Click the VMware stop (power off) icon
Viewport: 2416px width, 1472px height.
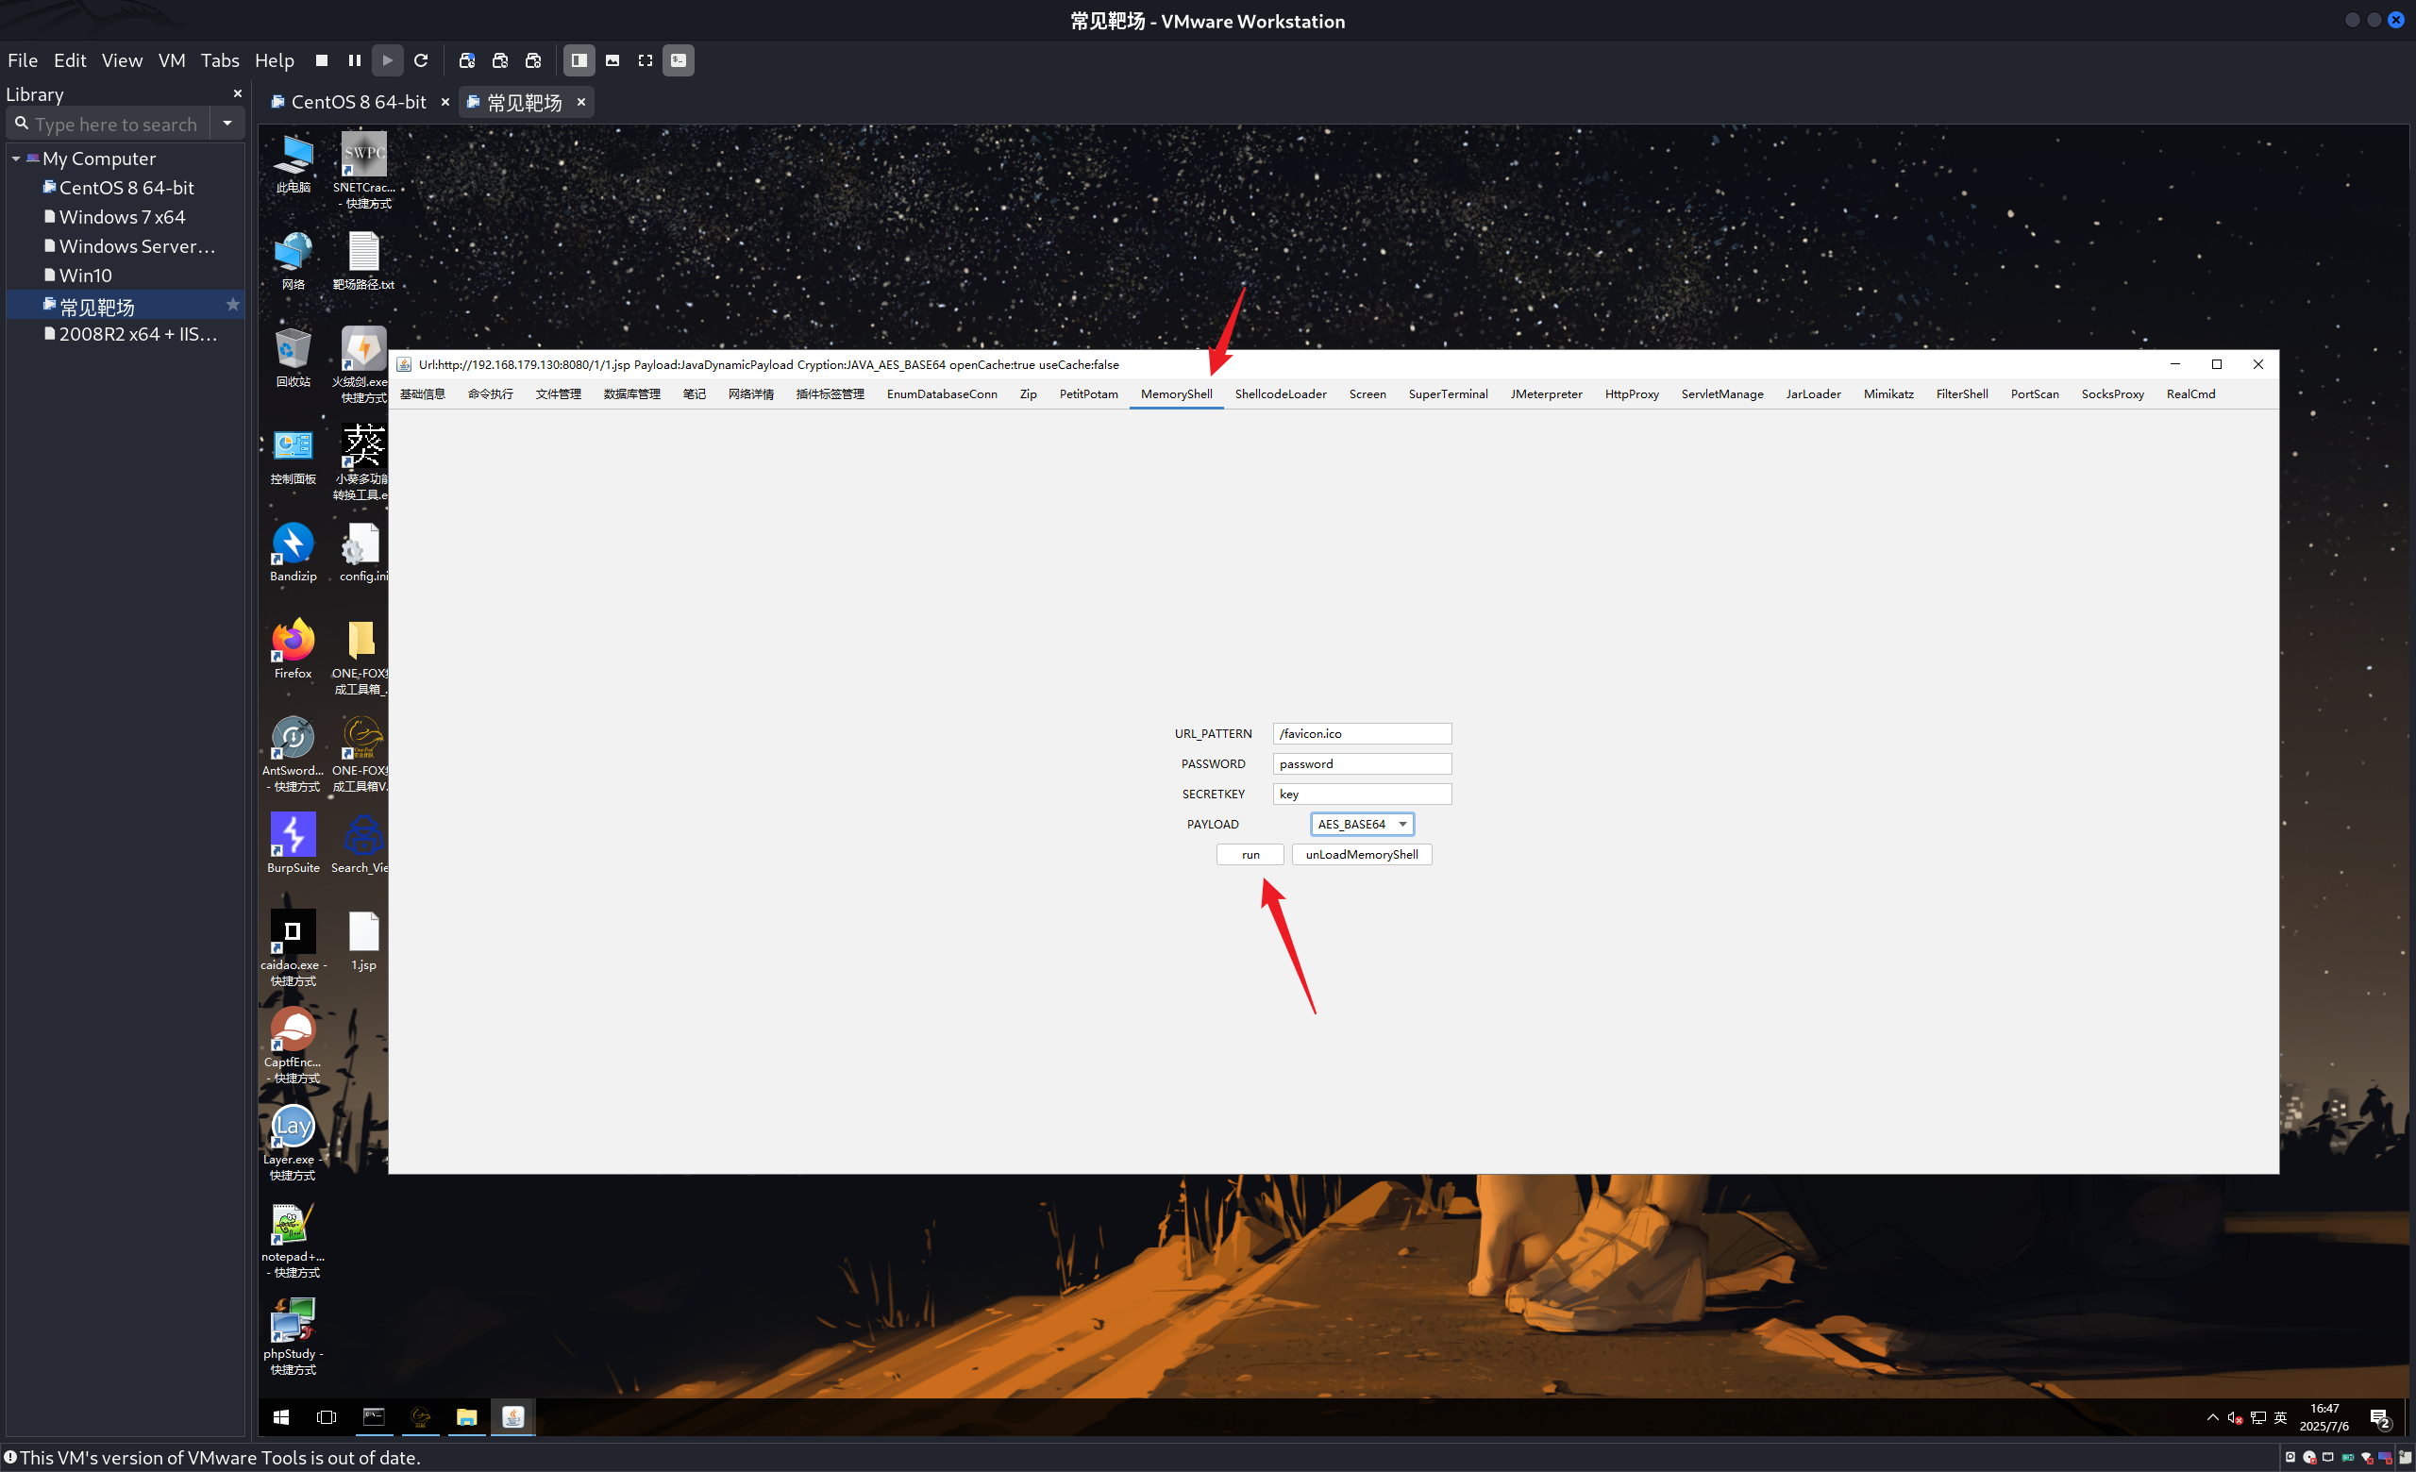[322, 60]
